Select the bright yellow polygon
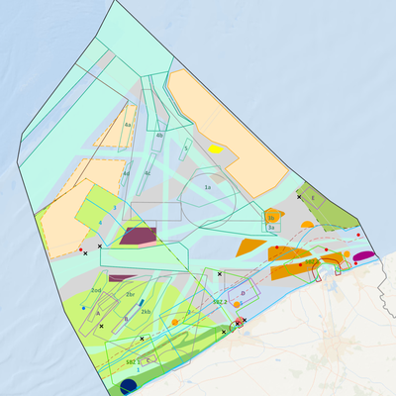 click(216, 148)
